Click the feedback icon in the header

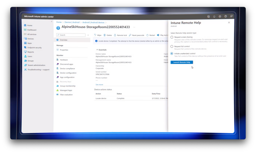(x=231, y=16)
